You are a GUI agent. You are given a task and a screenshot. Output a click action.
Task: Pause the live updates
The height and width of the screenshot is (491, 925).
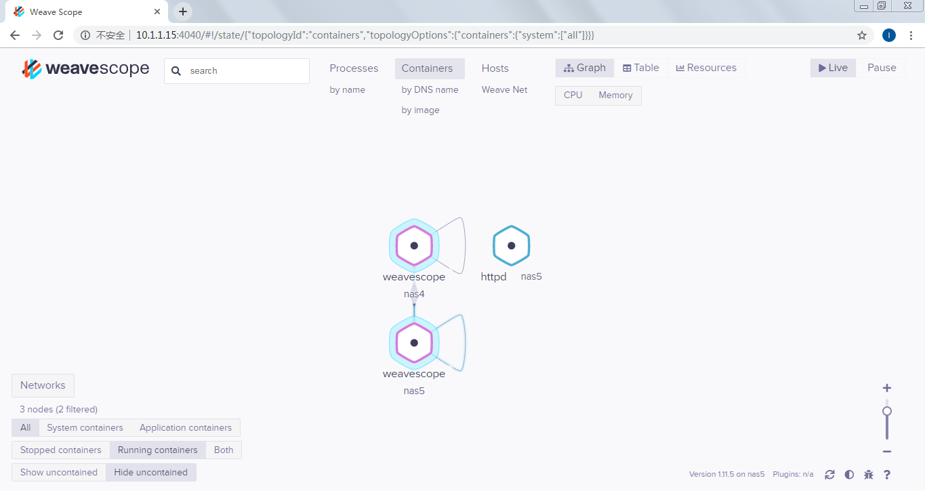(882, 68)
